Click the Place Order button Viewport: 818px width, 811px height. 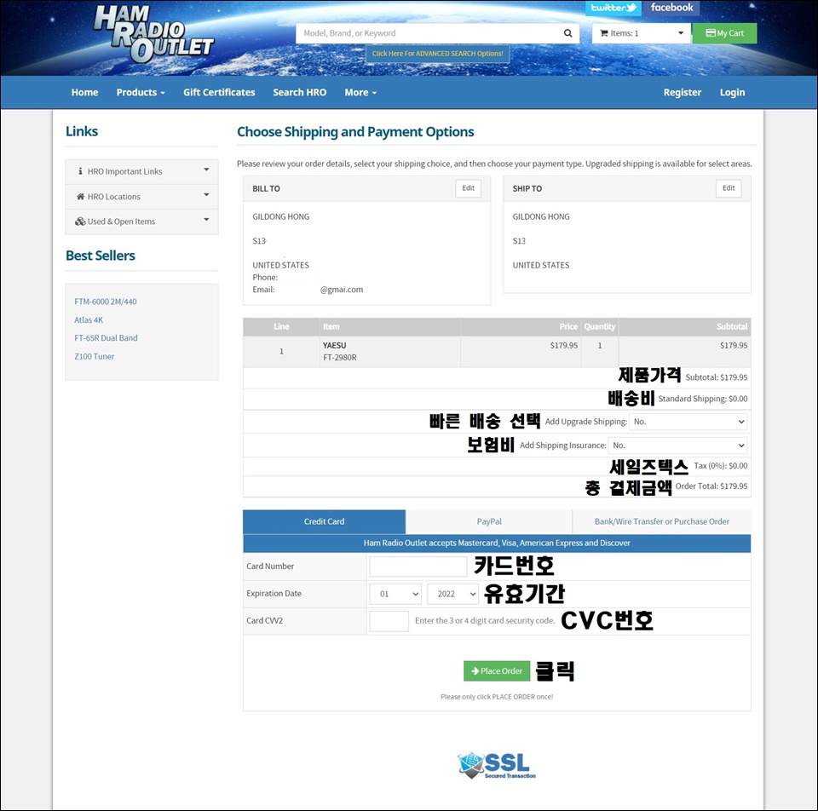[497, 671]
